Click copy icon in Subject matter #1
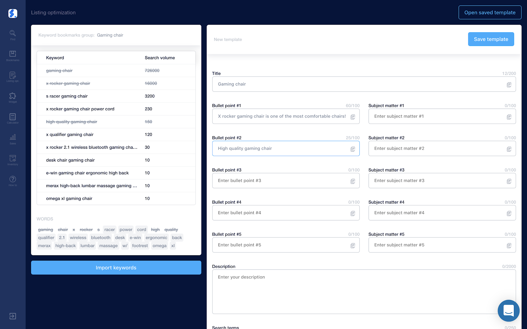 click(509, 117)
